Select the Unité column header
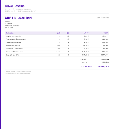The image size is (114, 129). point(59,33)
